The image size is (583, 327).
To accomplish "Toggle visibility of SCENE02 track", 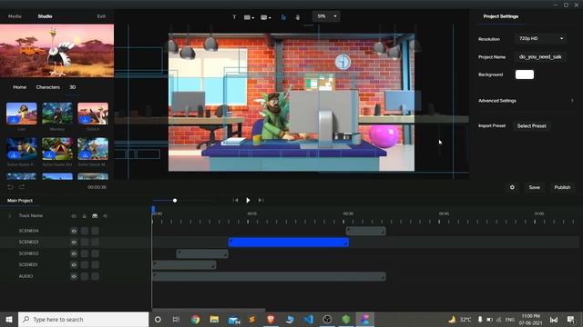I will (74, 253).
